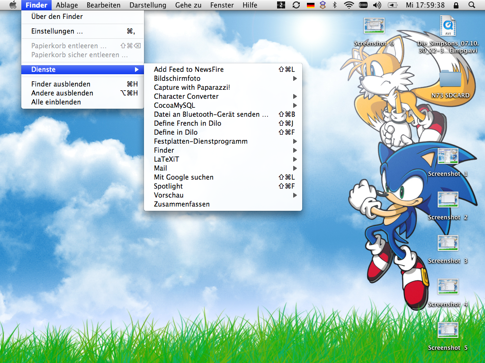The height and width of the screenshot is (363, 485).
Task: Open the battery charging plug icon
Action: pos(393,5)
